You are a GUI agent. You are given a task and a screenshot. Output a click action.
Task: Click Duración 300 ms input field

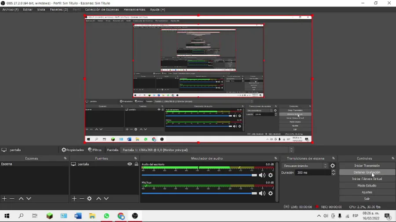[x=313, y=173]
